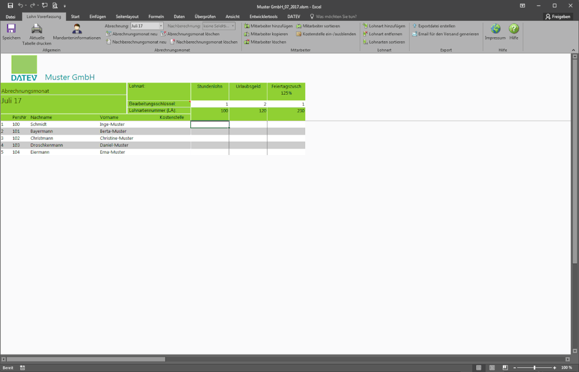Open the customize quick access toolbar arrow
Image resolution: width=579 pixels, height=372 pixels.
tap(64, 6)
